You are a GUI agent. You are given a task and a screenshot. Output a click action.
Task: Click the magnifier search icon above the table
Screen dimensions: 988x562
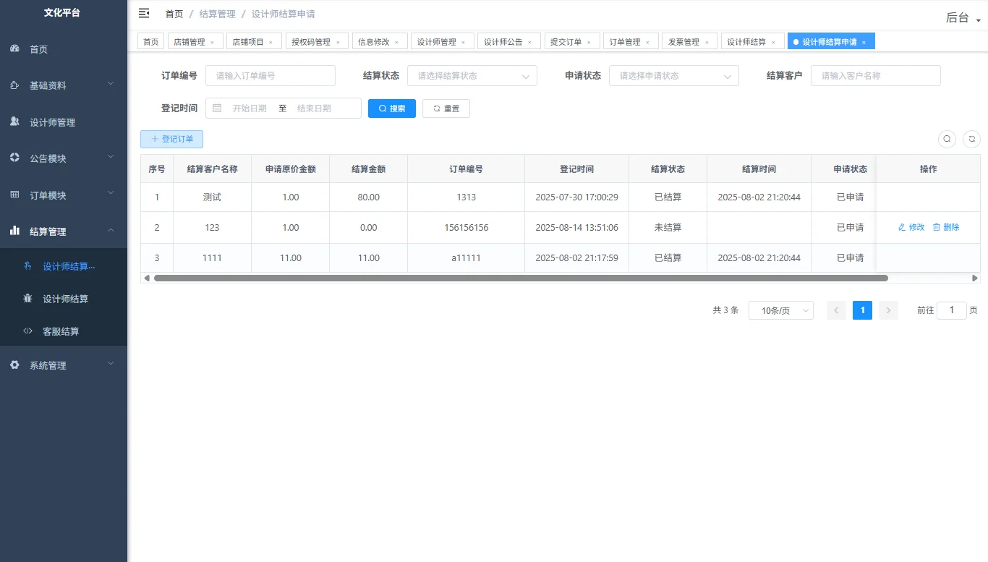coord(947,139)
